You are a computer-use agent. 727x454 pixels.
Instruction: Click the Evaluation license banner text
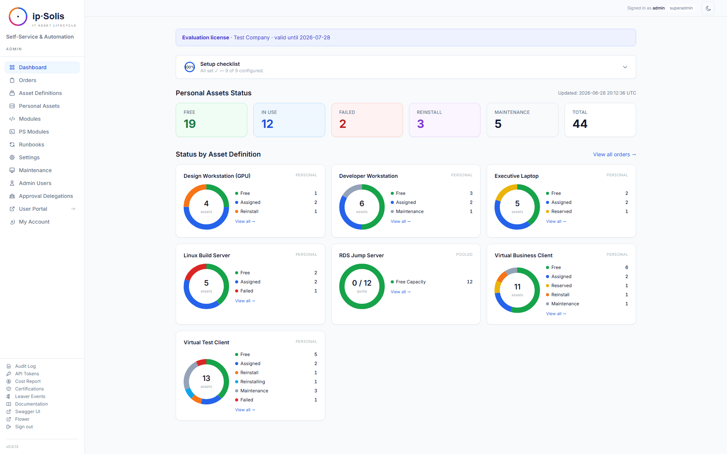point(256,37)
